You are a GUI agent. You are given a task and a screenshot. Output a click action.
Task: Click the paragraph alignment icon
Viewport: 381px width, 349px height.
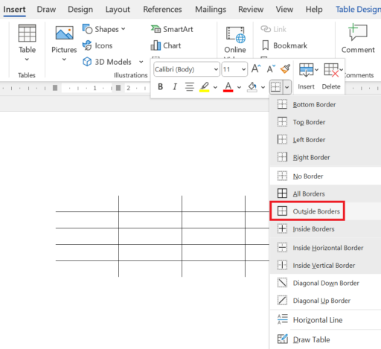click(190, 87)
